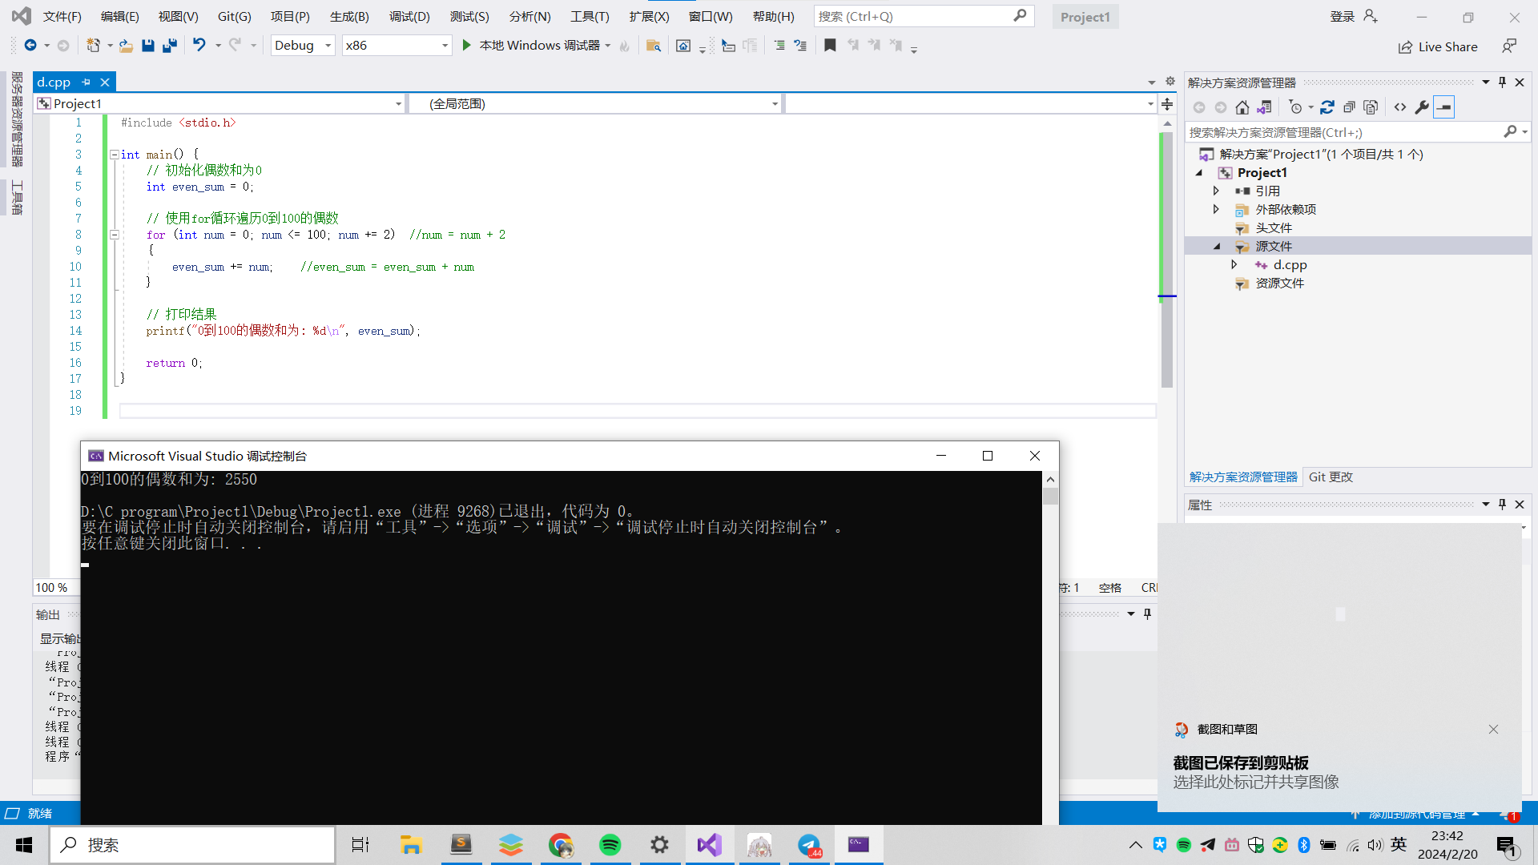Collapse the for loop fold marker
1538x865 pixels.
(115, 235)
